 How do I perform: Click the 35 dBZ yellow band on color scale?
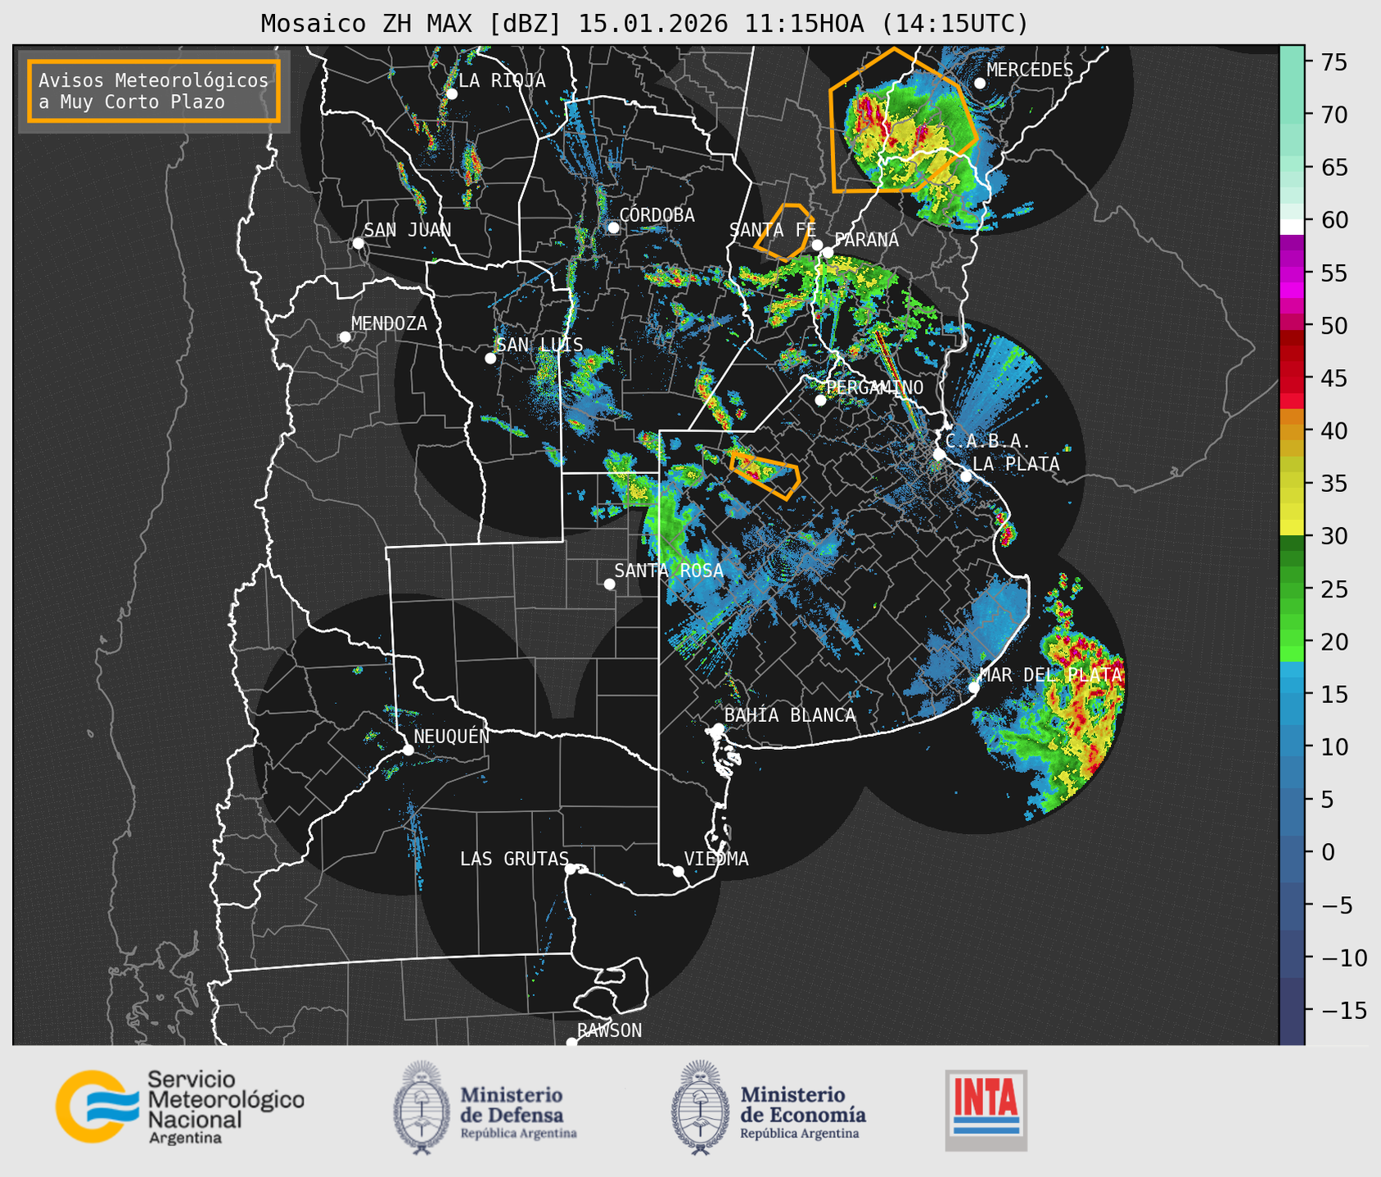[x=1292, y=484]
